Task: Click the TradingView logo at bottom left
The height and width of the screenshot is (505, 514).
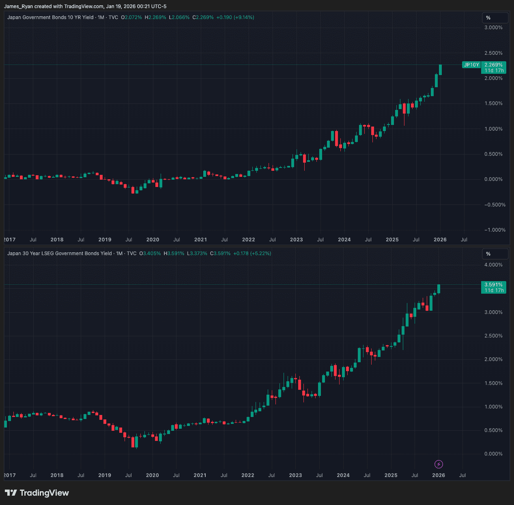Action: (37, 493)
